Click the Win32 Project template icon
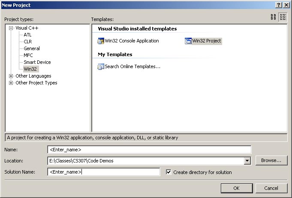 pos(188,41)
